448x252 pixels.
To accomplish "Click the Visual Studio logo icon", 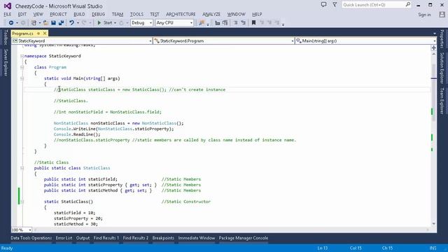I will (x=8, y=6).
